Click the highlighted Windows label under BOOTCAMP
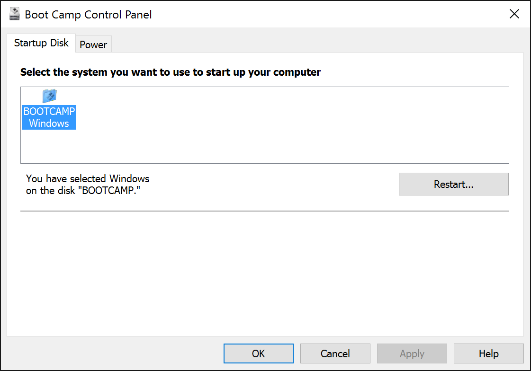 click(x=49, y=123)
